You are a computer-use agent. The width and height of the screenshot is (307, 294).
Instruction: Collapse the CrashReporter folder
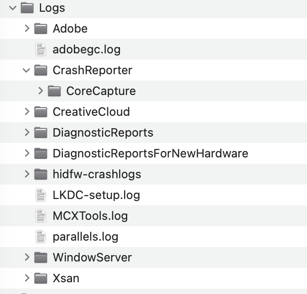[x=26, y=70]
